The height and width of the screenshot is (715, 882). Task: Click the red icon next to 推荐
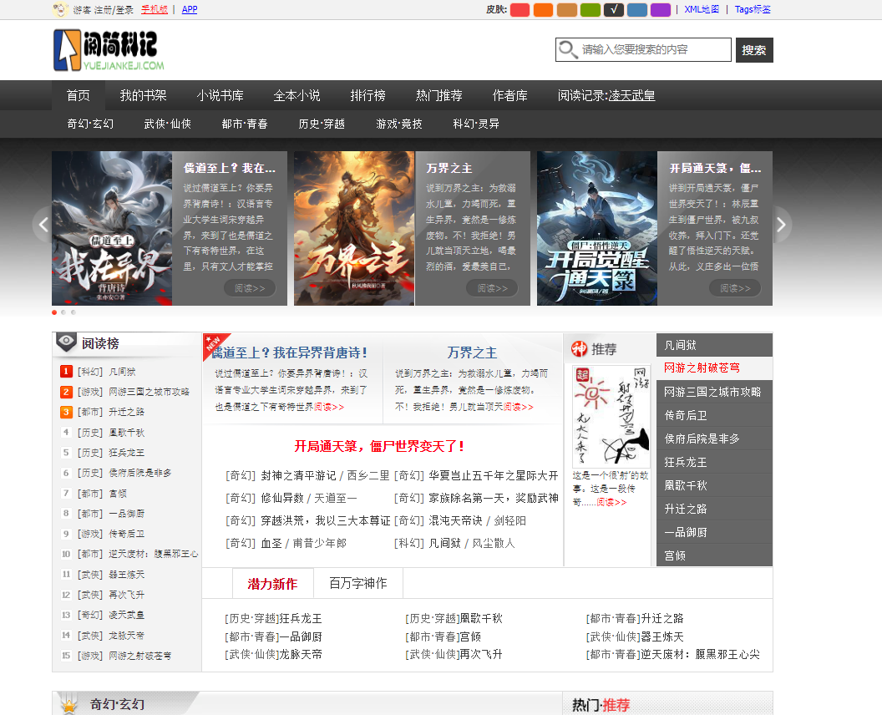578,348
